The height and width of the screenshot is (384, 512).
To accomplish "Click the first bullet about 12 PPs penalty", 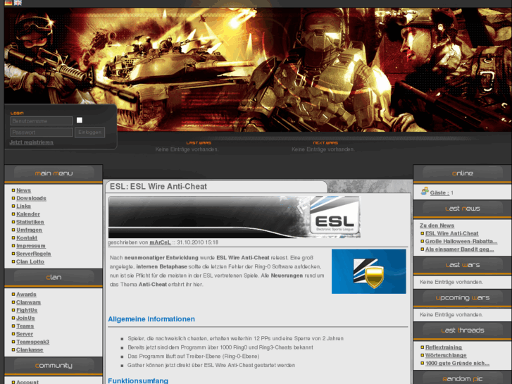I will [x=235, y=339].
